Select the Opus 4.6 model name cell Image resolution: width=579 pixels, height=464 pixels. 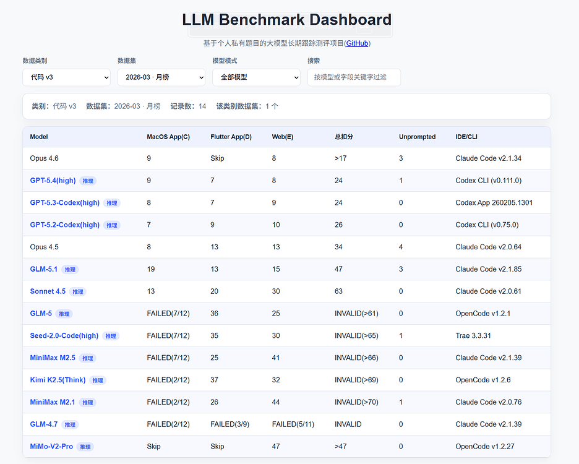pos(45,158)
